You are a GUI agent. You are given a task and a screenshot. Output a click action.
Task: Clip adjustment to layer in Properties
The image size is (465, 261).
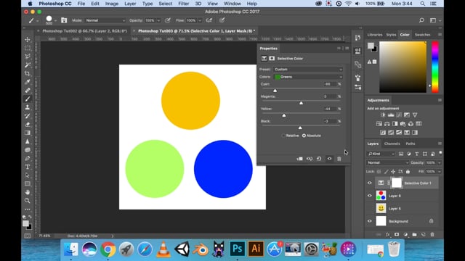click(x=300, y=159)
